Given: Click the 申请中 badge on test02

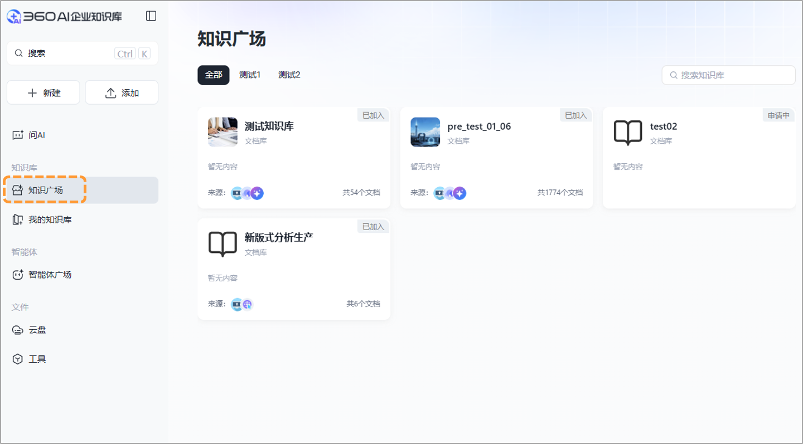Looking at the screenshot, I should (778, 115).
